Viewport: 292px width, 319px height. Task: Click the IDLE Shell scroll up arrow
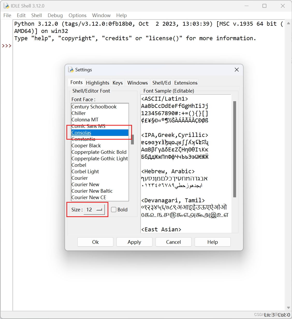(x=288, y=23)
